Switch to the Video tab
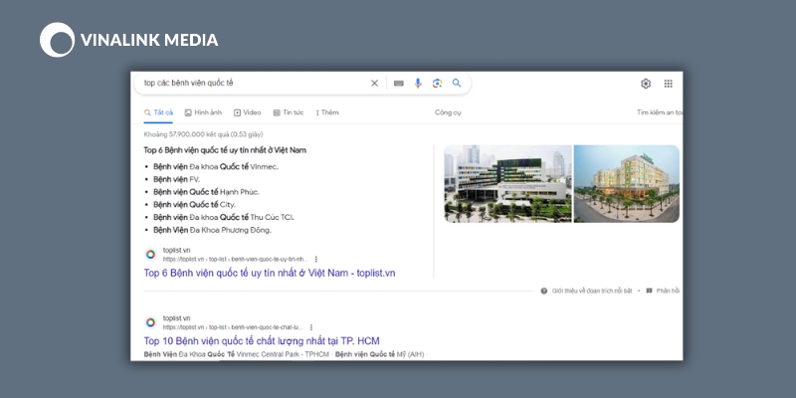This screenshot has height=398, width=796. (x=247, y=112)
